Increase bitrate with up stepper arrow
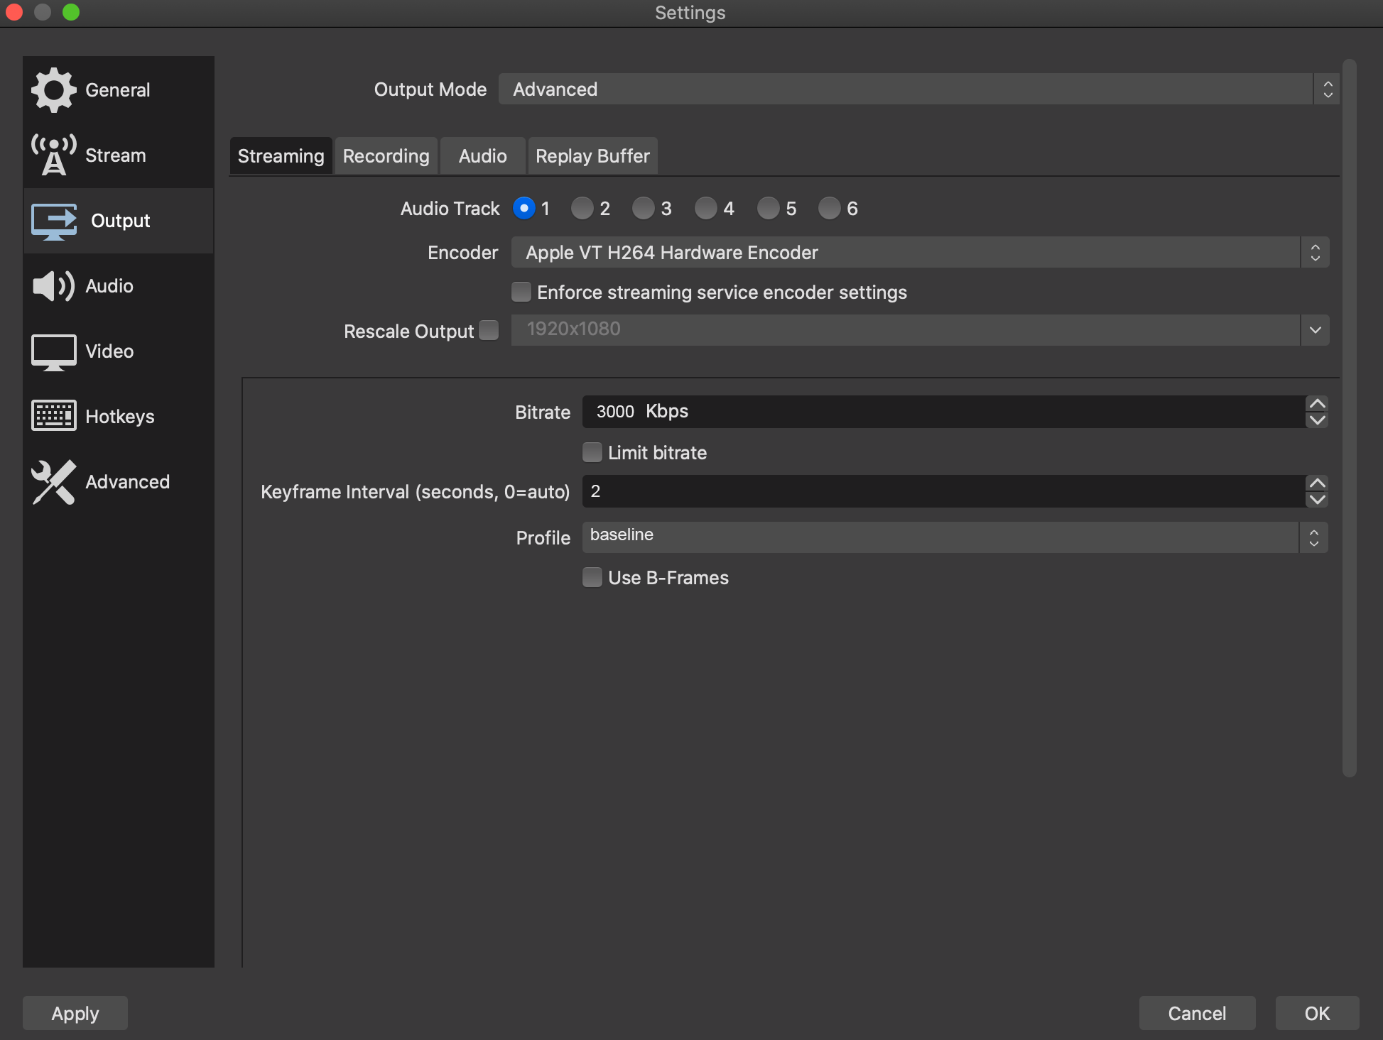This screenshot has height=1040, width=1383. click(1317, 403)
